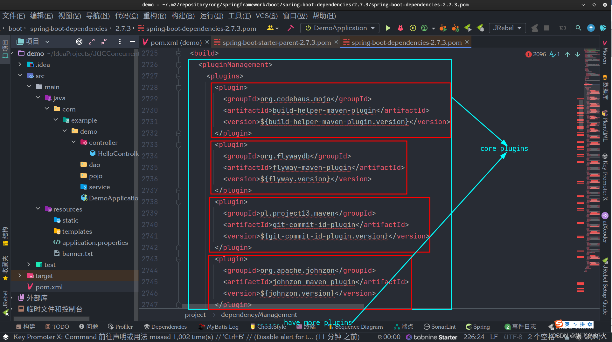This screenshot has height=342, width=612.
Task: Collapse the src folder
Action: pos(20,76)
